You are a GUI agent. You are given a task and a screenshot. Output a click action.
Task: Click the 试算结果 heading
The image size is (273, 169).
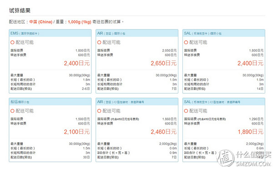click(x=20, y=10)
